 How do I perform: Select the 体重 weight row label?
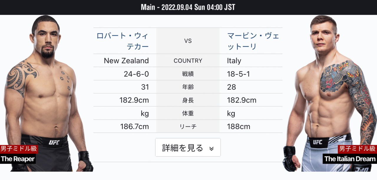188,113
